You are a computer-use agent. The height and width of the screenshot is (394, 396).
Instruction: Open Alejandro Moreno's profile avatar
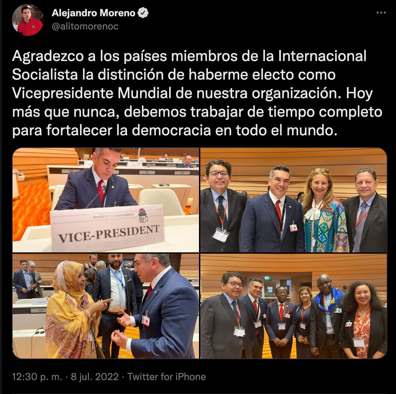click(28, 20)
